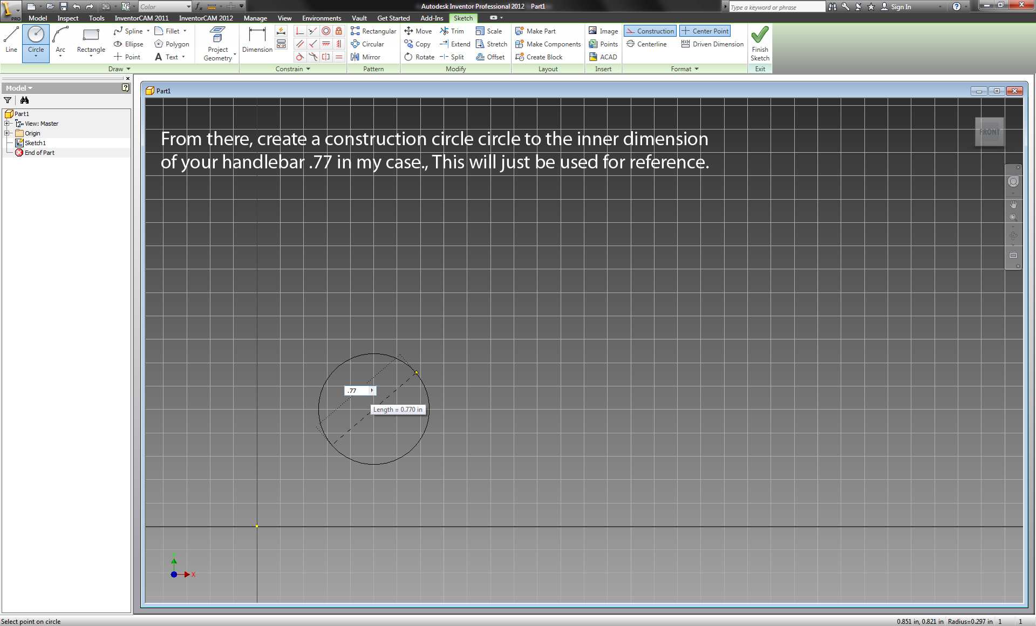Apply Circular pattern tool

coord(367,44)
